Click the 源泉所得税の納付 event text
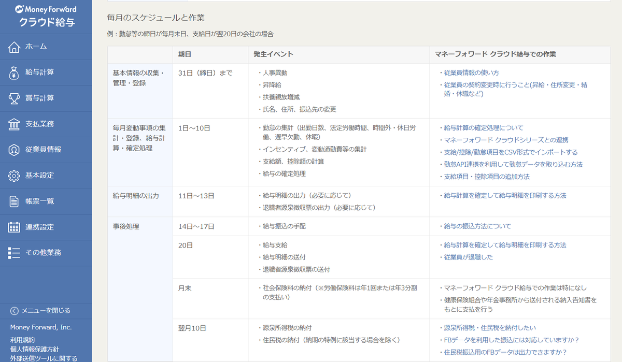622x362 pixels. (287, 328)
